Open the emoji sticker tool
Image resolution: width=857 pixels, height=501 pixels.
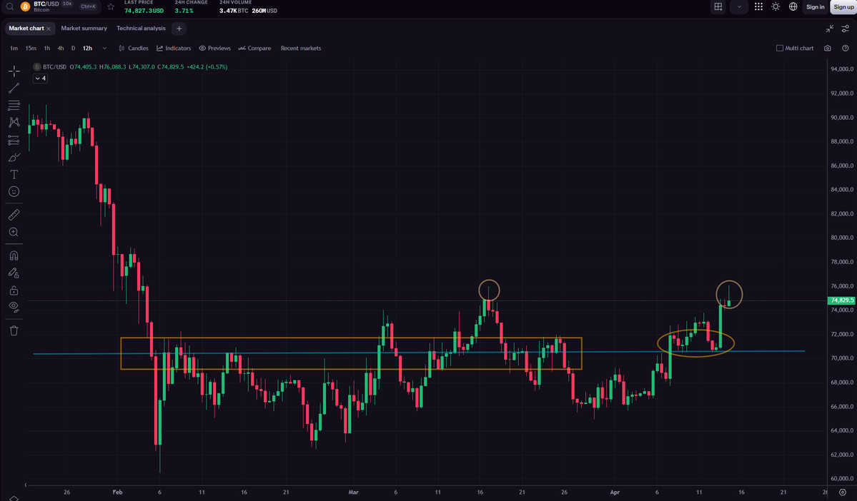click(x=14, y=192)
